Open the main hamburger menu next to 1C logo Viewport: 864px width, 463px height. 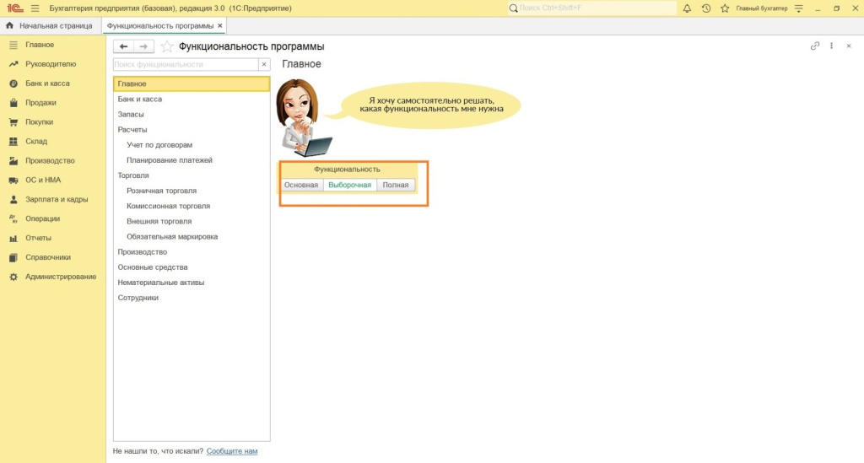click(35, 8)
